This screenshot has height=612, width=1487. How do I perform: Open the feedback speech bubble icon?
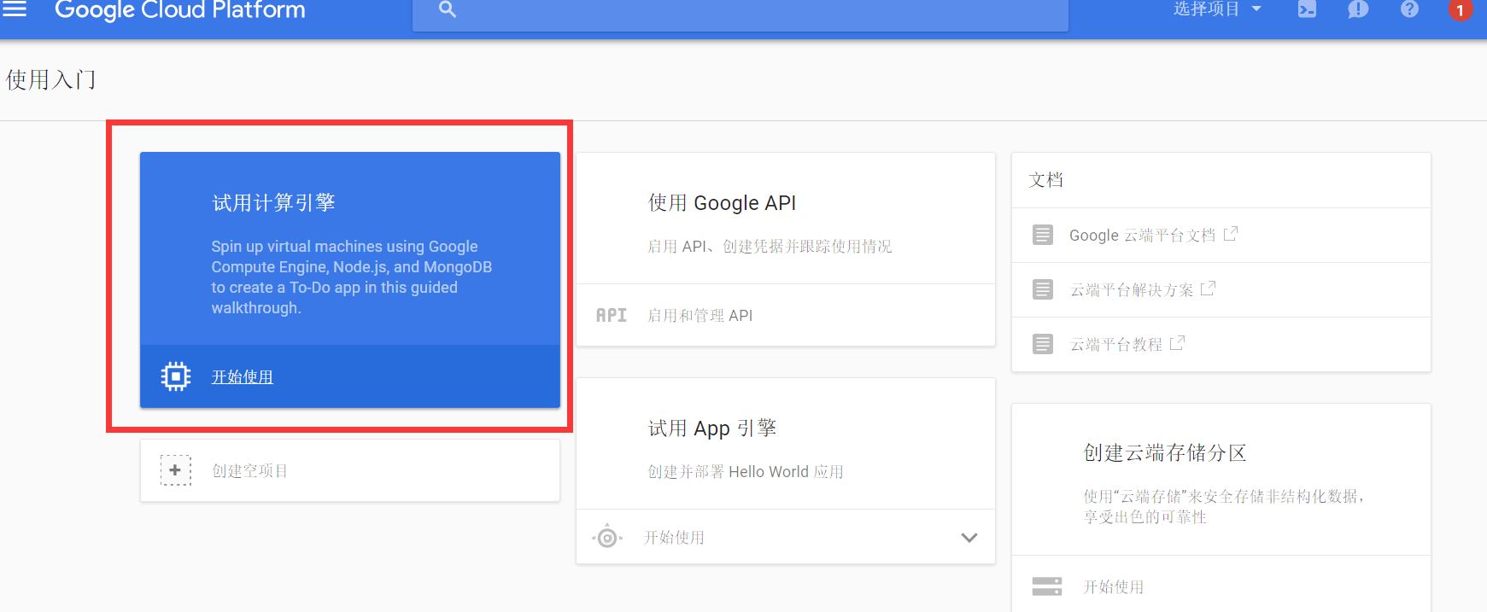pos(1358,9)
